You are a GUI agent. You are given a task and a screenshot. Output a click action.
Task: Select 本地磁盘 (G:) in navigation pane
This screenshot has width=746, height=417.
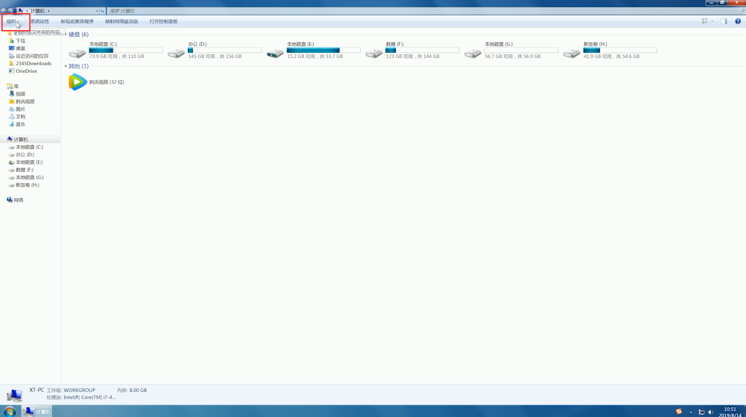pos(30,178)
